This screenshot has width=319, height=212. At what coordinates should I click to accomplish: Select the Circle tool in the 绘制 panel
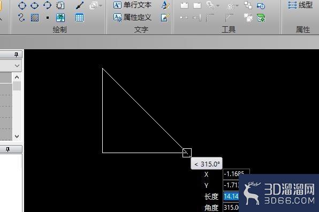(x=22, y=5)
